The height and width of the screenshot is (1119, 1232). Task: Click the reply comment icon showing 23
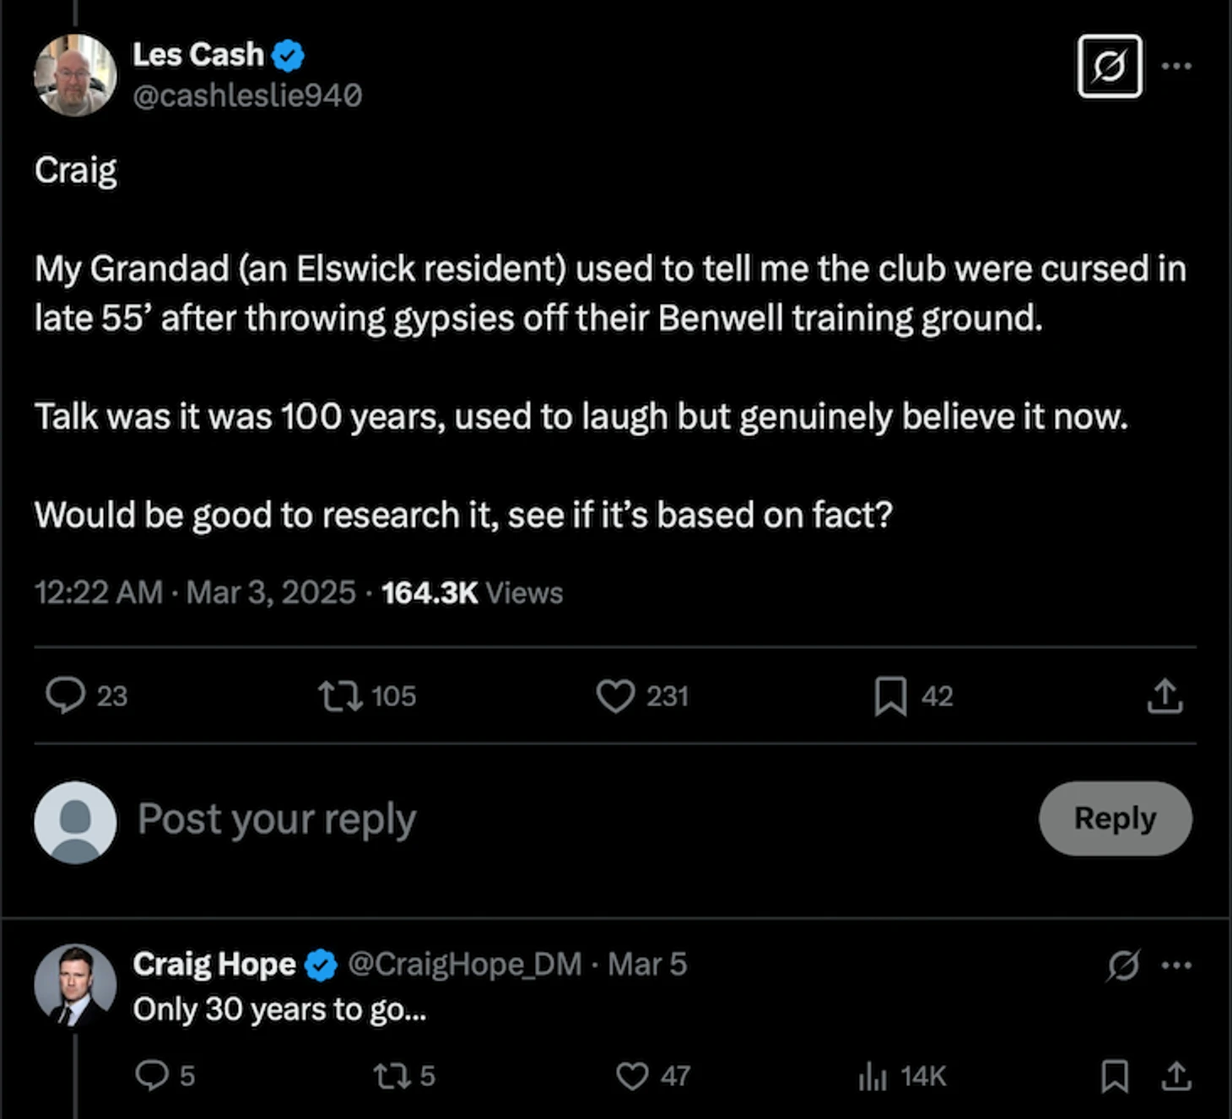pyautogui.click(x=65, y=696)
